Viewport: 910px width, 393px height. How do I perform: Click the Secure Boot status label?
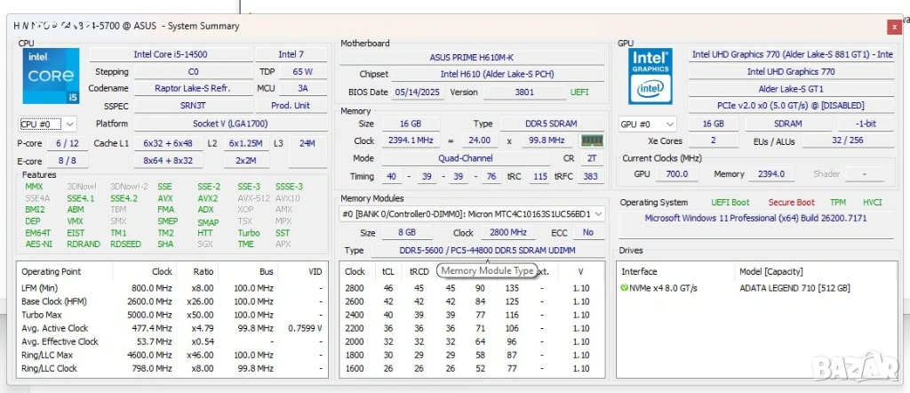tap(791, 202)
